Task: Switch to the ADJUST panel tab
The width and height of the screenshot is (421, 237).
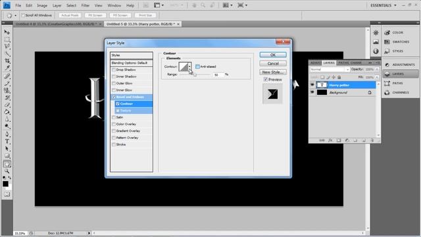Action: pos(316,63)
